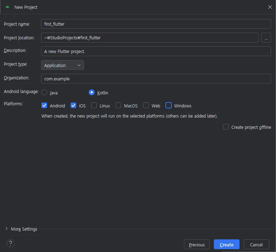Screen dimensions: 276x252
Task: Focus the Project location field
Action: pyautogui.click(x=150, y=38)
